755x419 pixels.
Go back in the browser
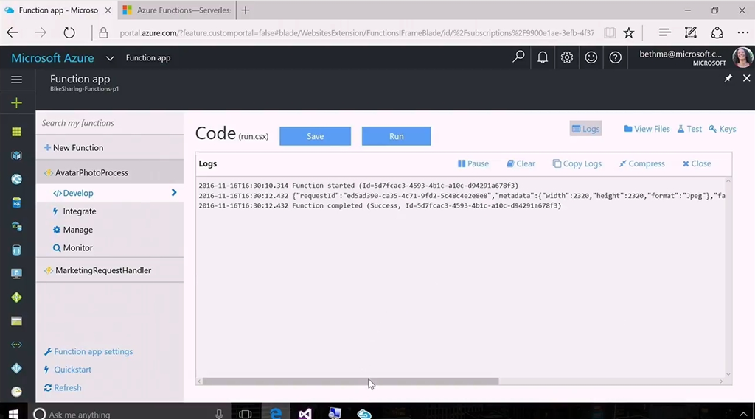click(13, 32)
